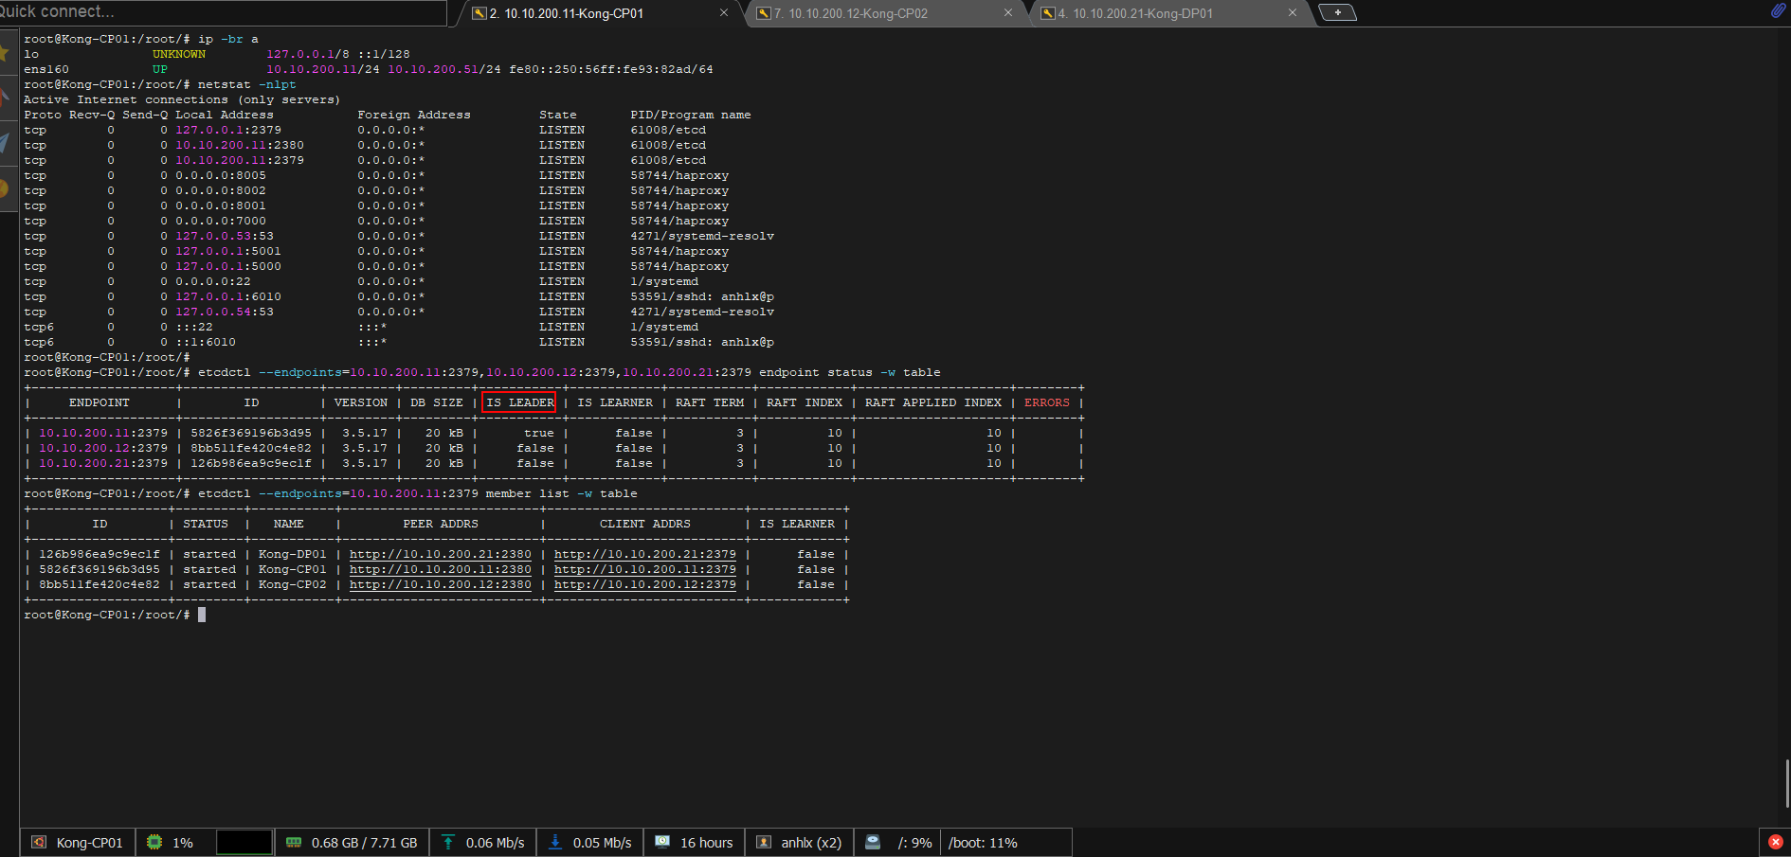Click the user icon beside anhlx (x2)

[764, 842]
